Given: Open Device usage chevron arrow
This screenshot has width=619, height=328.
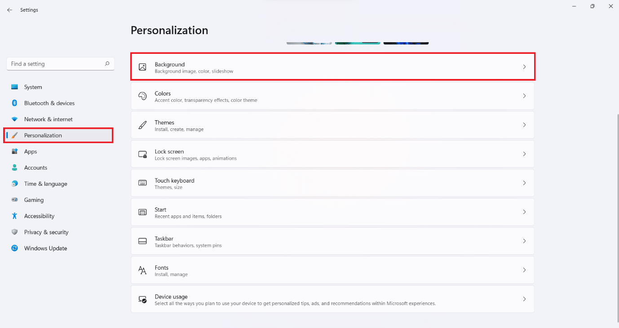Looking at the screenshot, I should pos(524,299).
